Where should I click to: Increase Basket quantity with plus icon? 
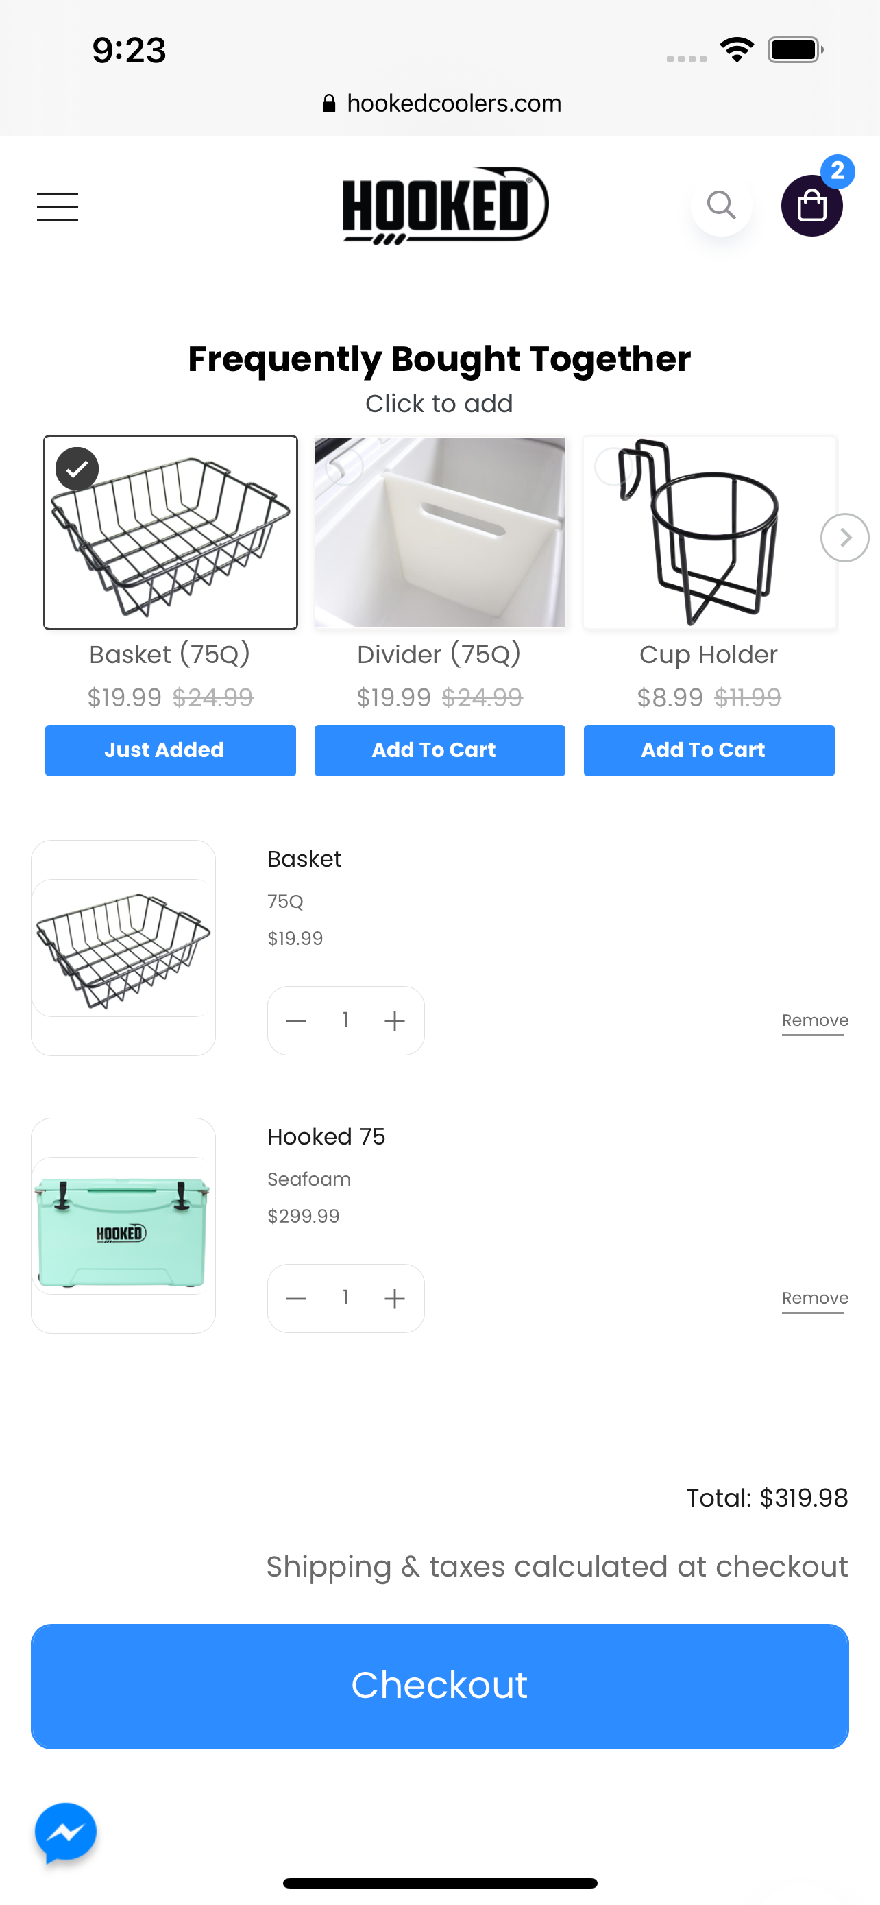click(x=395, y=1021)
